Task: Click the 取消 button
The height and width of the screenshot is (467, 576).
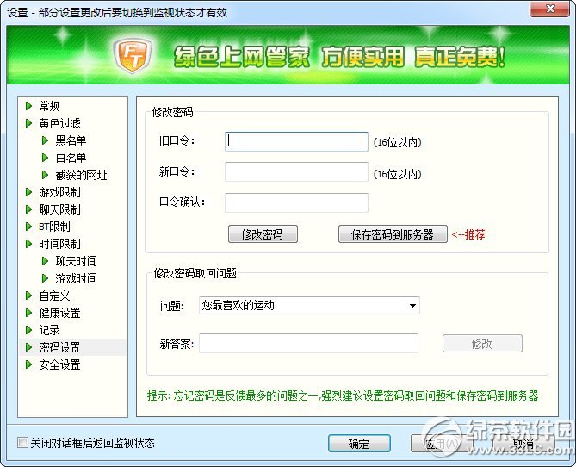Action: pos(523,444)
